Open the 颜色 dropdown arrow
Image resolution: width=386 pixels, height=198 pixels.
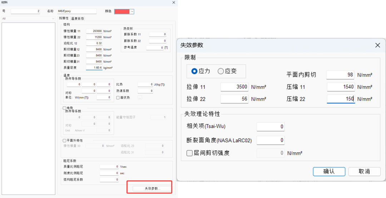pos(132,11)
